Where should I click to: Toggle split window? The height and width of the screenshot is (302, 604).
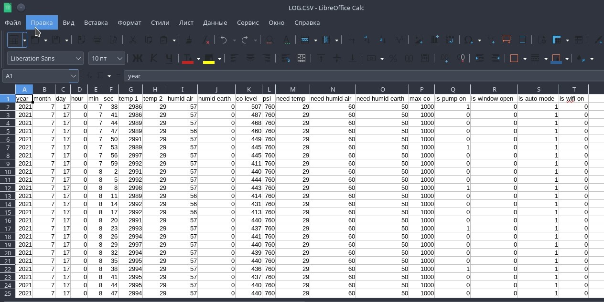click(579, 40)
